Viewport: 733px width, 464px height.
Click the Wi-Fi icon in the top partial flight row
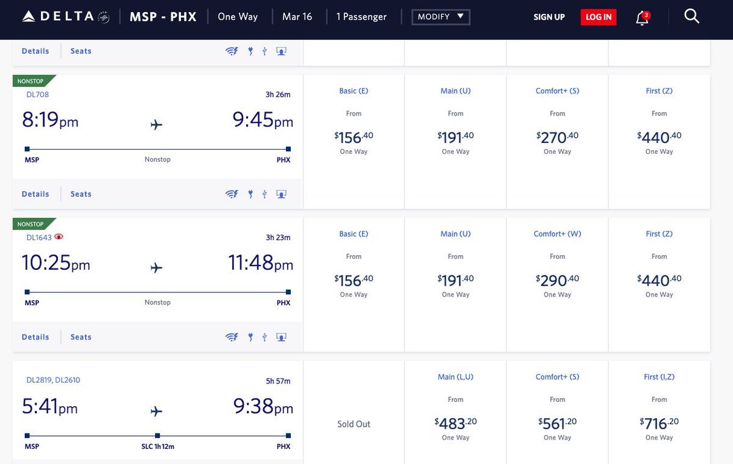point(232,51)
